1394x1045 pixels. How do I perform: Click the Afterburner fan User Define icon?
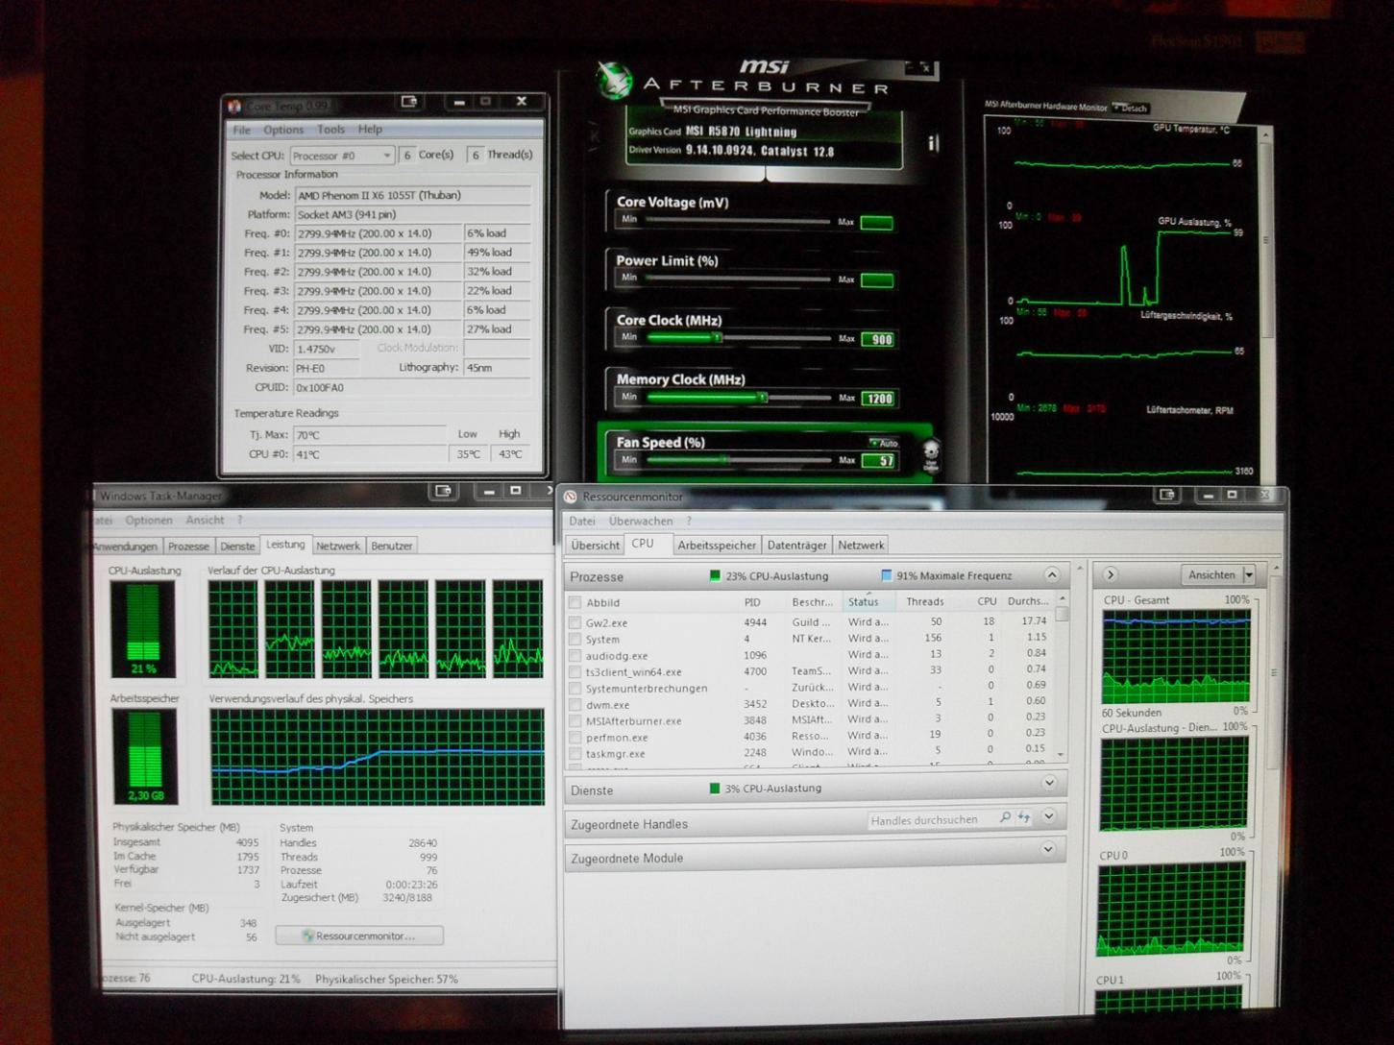[x=930, y=455]
